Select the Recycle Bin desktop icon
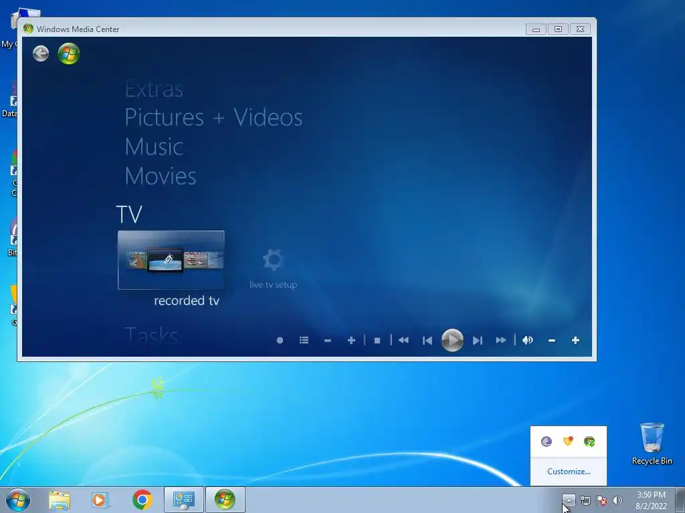The width and height of the screenshot is (685, 513). point(652,444)
